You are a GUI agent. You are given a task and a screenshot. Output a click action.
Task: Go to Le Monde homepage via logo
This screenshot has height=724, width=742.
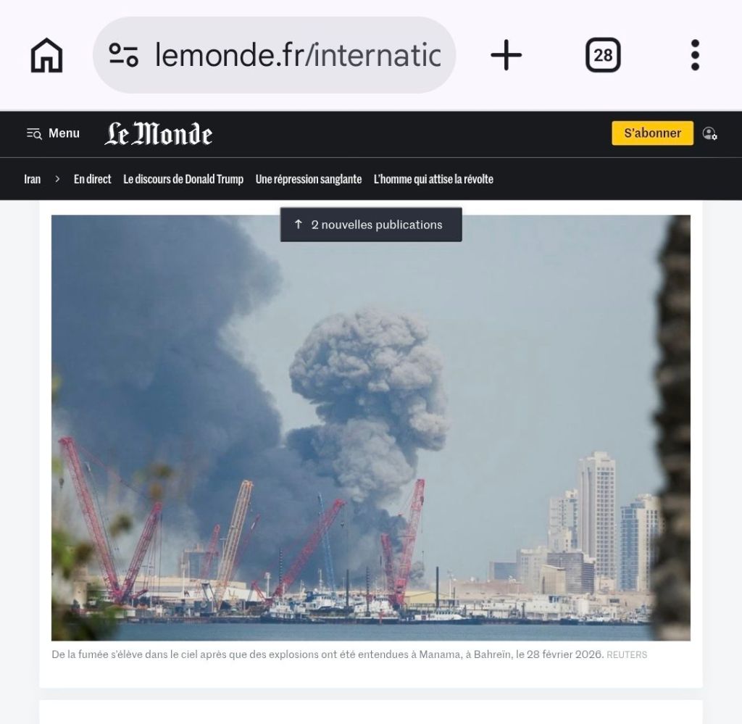click(159, 133)
